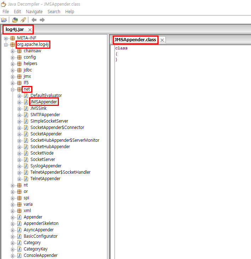
Task: Select TelnetAppender$SocketHandler in the tree
Action: point(61,172)
